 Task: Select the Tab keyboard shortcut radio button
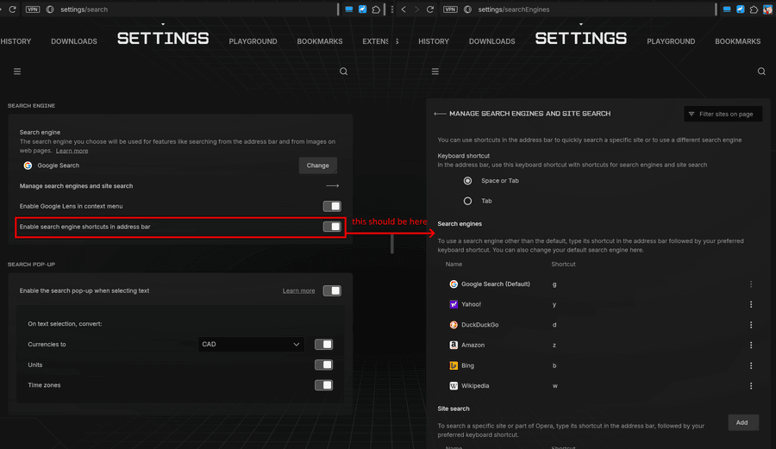tap(467, 201)
